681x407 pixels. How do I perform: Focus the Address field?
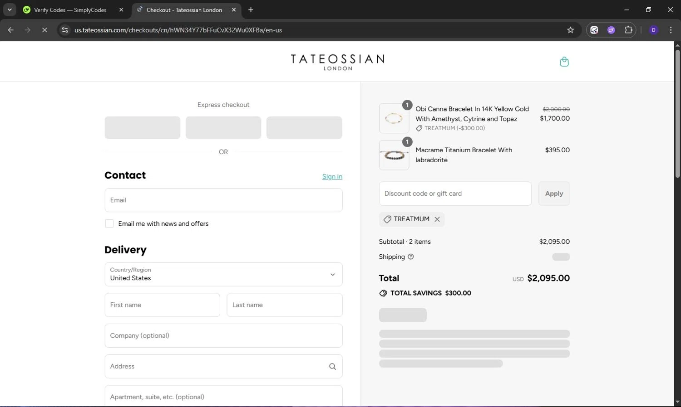[x=223, y=366]
